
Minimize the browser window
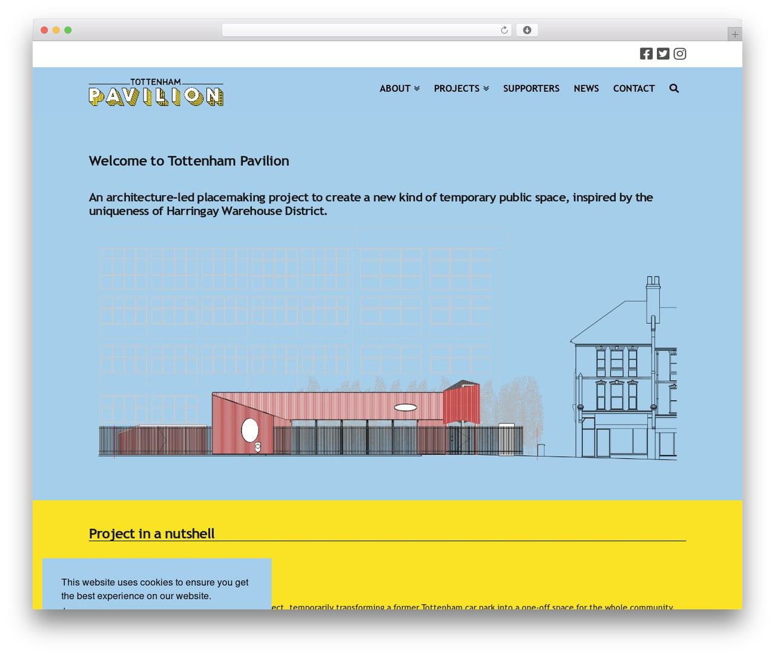point(56,30)
